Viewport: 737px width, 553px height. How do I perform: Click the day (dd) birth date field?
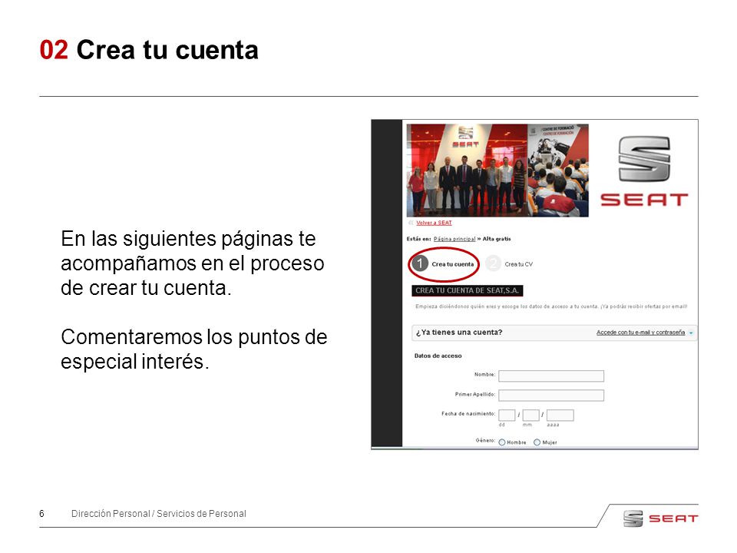pos(507,416)
